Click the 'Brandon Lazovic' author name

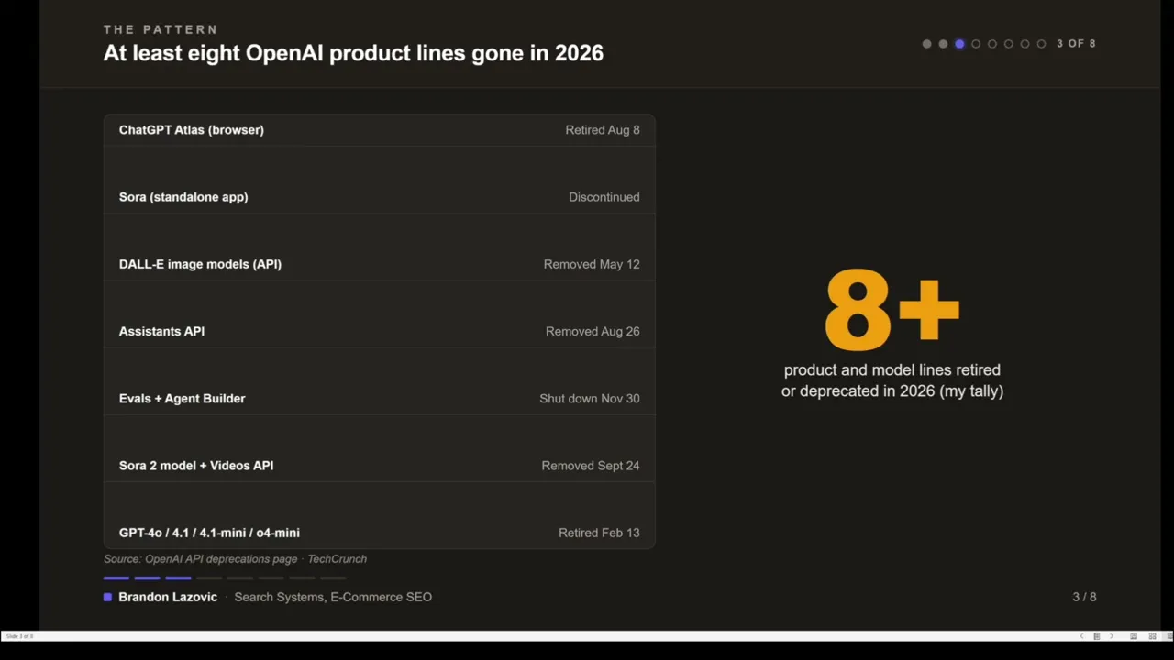[x=168, y=597]
